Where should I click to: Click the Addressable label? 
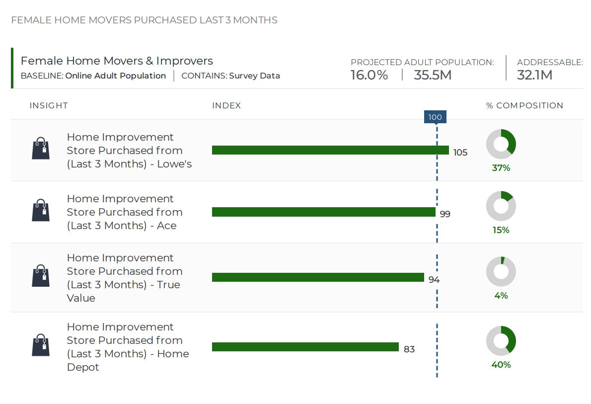point(550,62)
